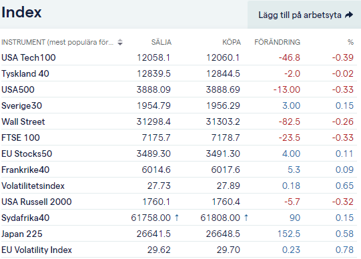Open the Japan 225 instrument row
Image resolution: width=361 pixels, height=259 pixels.
tap(179, 234)
